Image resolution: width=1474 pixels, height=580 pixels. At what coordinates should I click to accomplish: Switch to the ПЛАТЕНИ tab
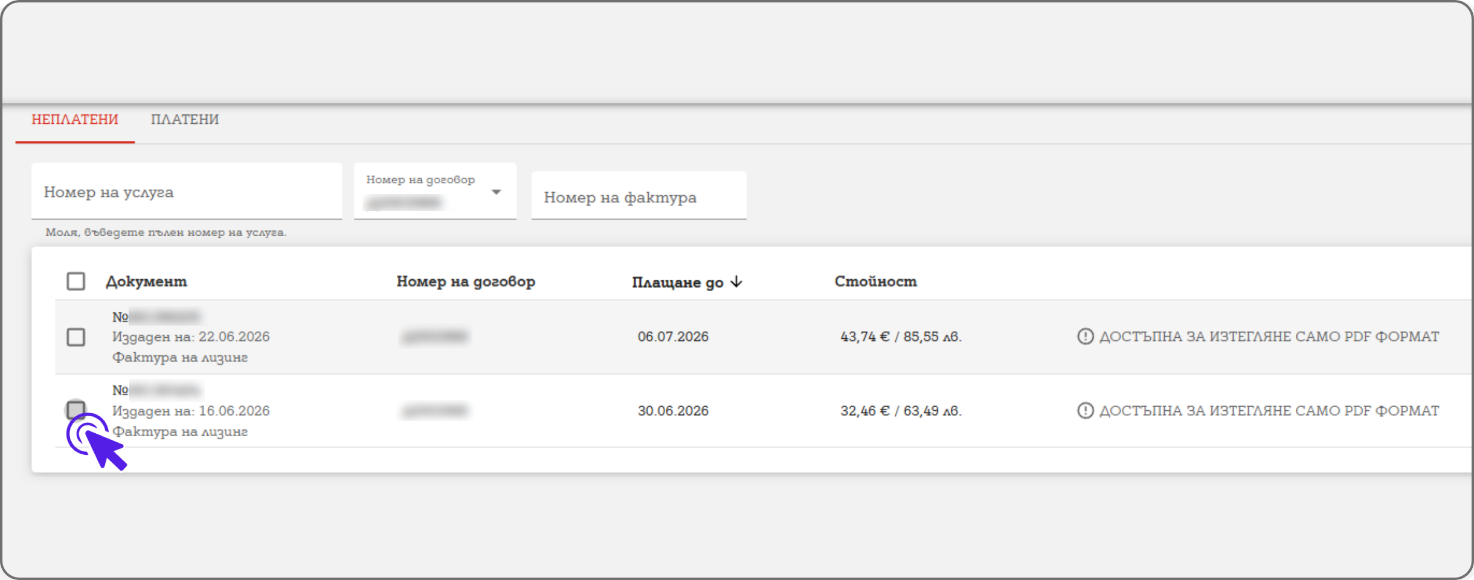coord(185,120)
